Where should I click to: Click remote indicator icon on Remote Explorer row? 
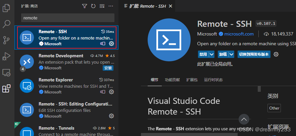pos(103,92)
